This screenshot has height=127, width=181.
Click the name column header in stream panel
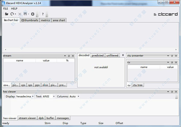pyautogui.click(x=20, y=61)
